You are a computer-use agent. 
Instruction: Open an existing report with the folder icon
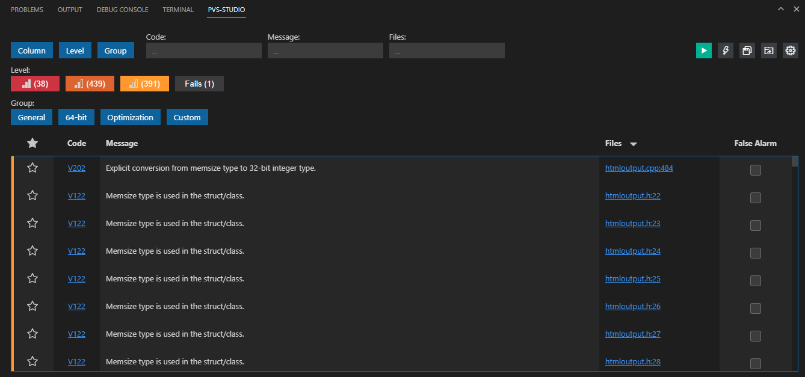point(768,51)
